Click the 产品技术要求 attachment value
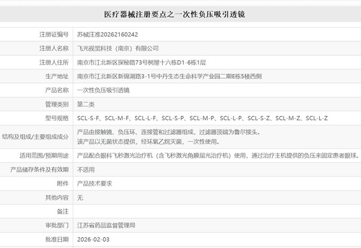Screen dimensions: 361x248 click(x=95, y=184)
